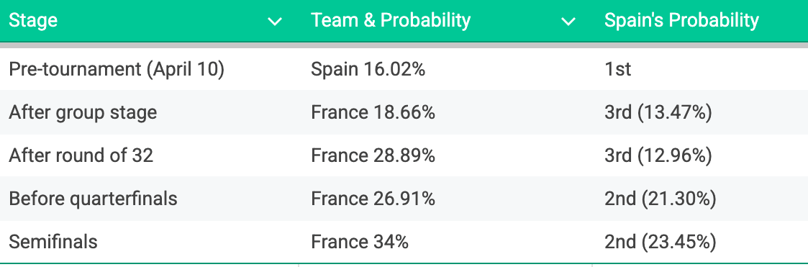Click the Semifinals row label
Viewport: 808px width, 267px height.
point(53,241)
